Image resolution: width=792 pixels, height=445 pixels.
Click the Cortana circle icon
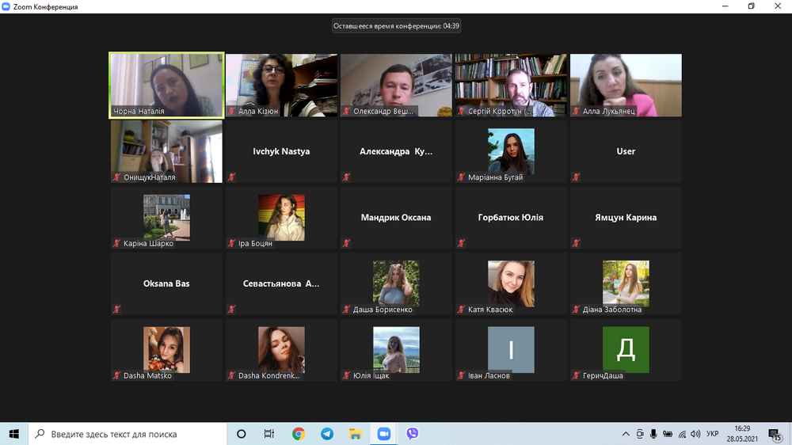coord(242,434)
